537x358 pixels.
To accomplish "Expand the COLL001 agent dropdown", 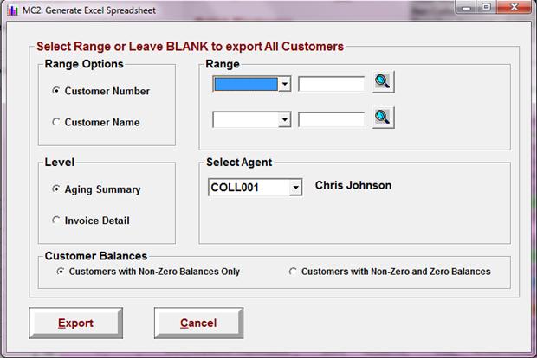I will [295, 188].
